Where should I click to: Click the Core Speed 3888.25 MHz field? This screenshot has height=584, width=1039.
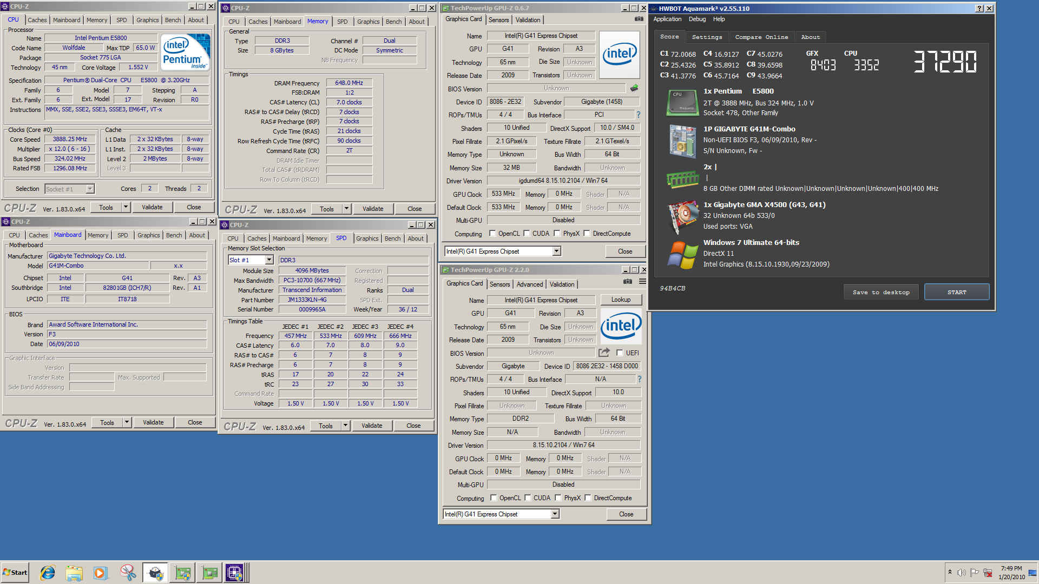[70, 139]
